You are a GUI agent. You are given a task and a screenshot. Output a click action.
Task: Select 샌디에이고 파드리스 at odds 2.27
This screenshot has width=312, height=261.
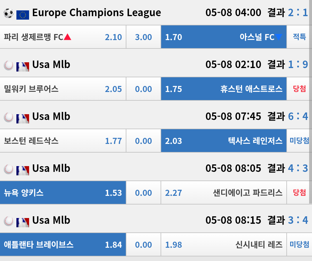click(223, 193)
